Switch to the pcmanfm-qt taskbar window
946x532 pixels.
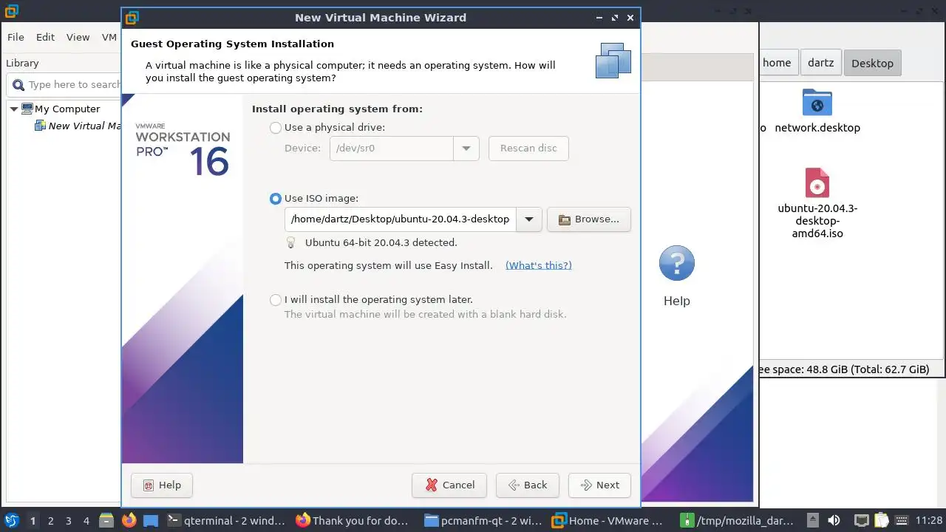484,520
